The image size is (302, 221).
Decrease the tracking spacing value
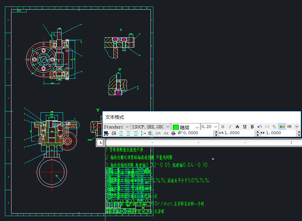point(257,135)
